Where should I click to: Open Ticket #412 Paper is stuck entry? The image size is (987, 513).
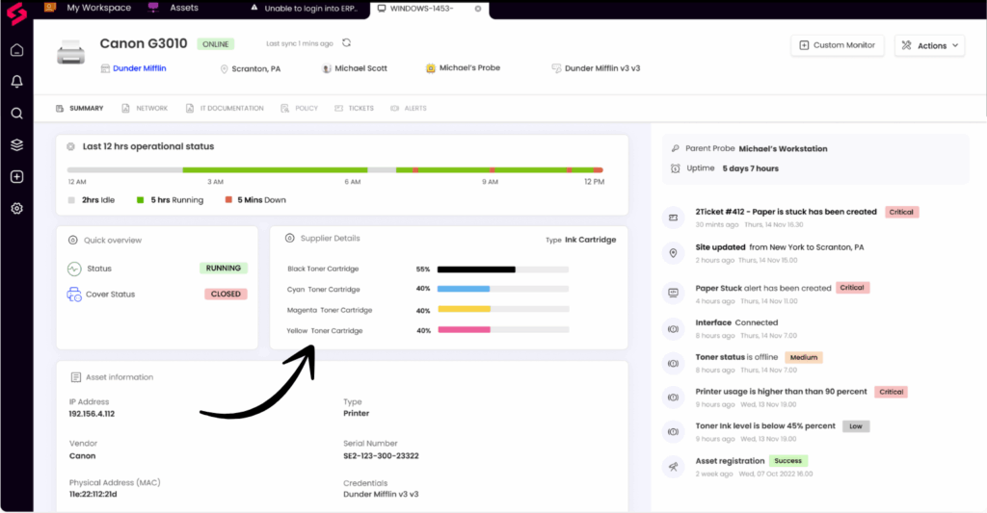[x=787, y=212]
